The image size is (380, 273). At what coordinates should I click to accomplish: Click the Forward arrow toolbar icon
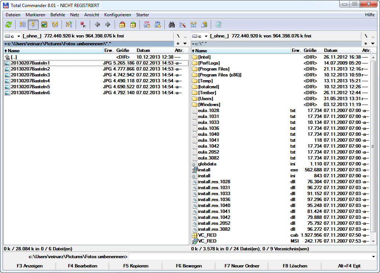(x=108, y=25)
